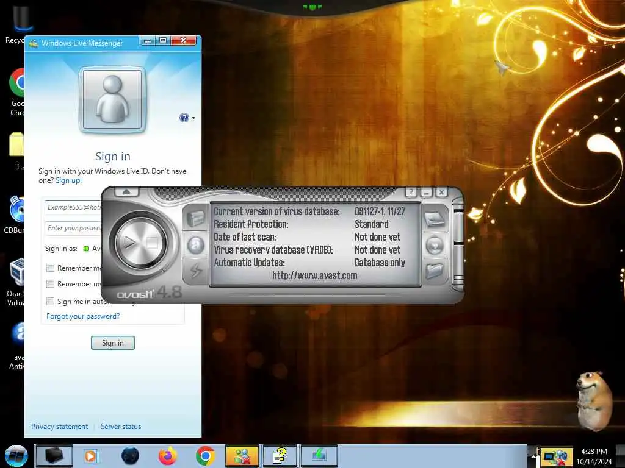This screenshot has width=625, height=468.
Task: Select the Google Chrome desktop shortcut
Action: [16, 93]
